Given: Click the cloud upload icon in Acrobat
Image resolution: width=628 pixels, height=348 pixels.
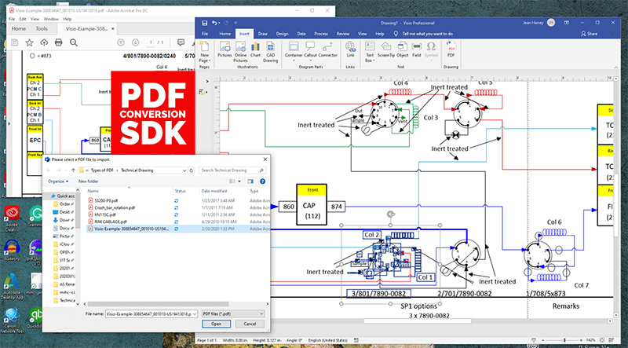Looking at the screenshot, I should [x=44, y=42].
